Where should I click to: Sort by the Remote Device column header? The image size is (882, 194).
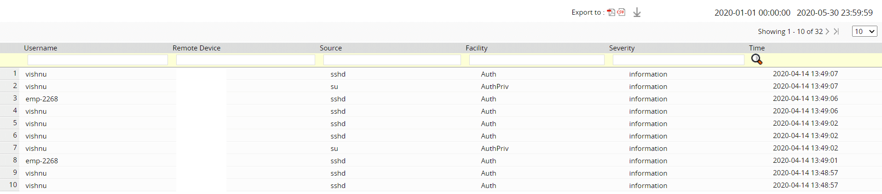coord(196,48)
